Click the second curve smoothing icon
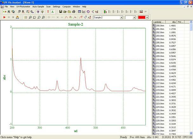 click(70, 17)
